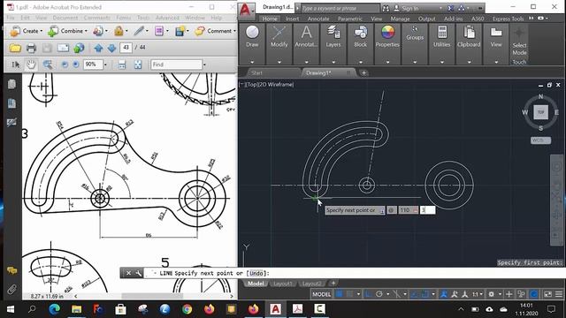Select the Acrobat Hand tool
Viewport: 566px width, 318px height.
click(32, 64)
